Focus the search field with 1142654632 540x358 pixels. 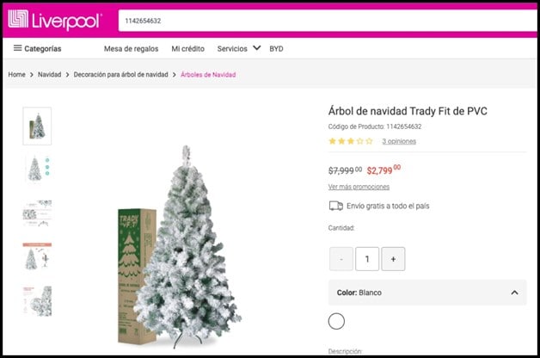[x=327, y=21]
